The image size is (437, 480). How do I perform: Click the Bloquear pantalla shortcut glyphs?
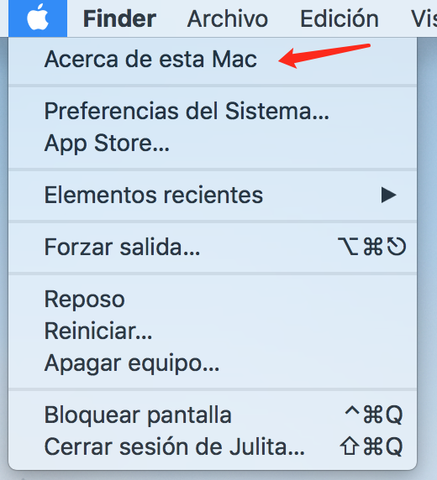(x=374, y=415)
